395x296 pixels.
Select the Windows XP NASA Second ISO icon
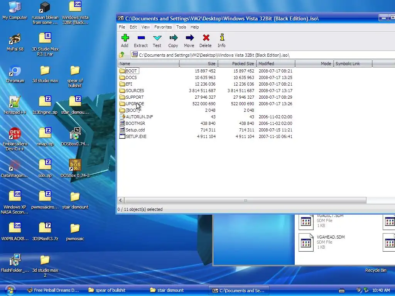tap(15, 203)
